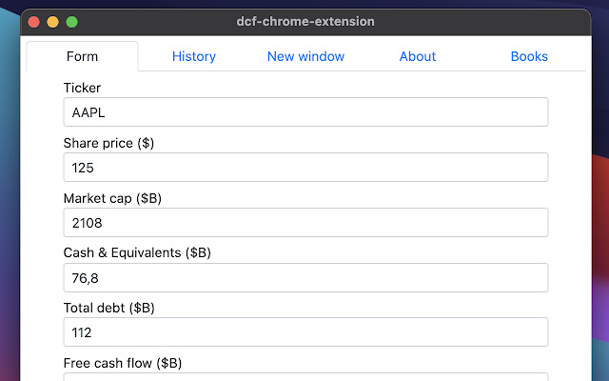Click the Ticker label
Image resolution: width=609 pixels, height=381 pixels.
82,88
